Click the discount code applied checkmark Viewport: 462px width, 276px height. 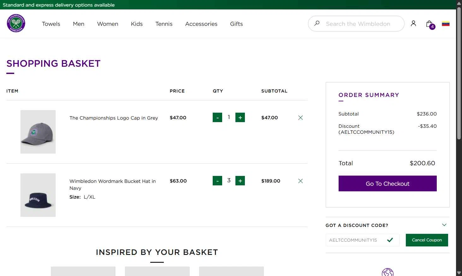pyautogui.click(x=390, y=240)
